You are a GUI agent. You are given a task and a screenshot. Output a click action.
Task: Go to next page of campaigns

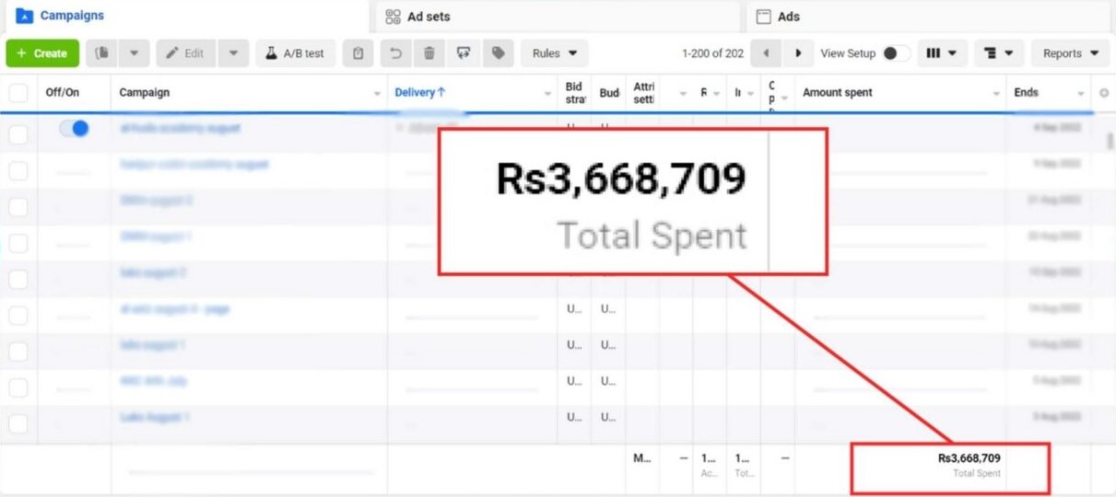click(x=799, y=53)
